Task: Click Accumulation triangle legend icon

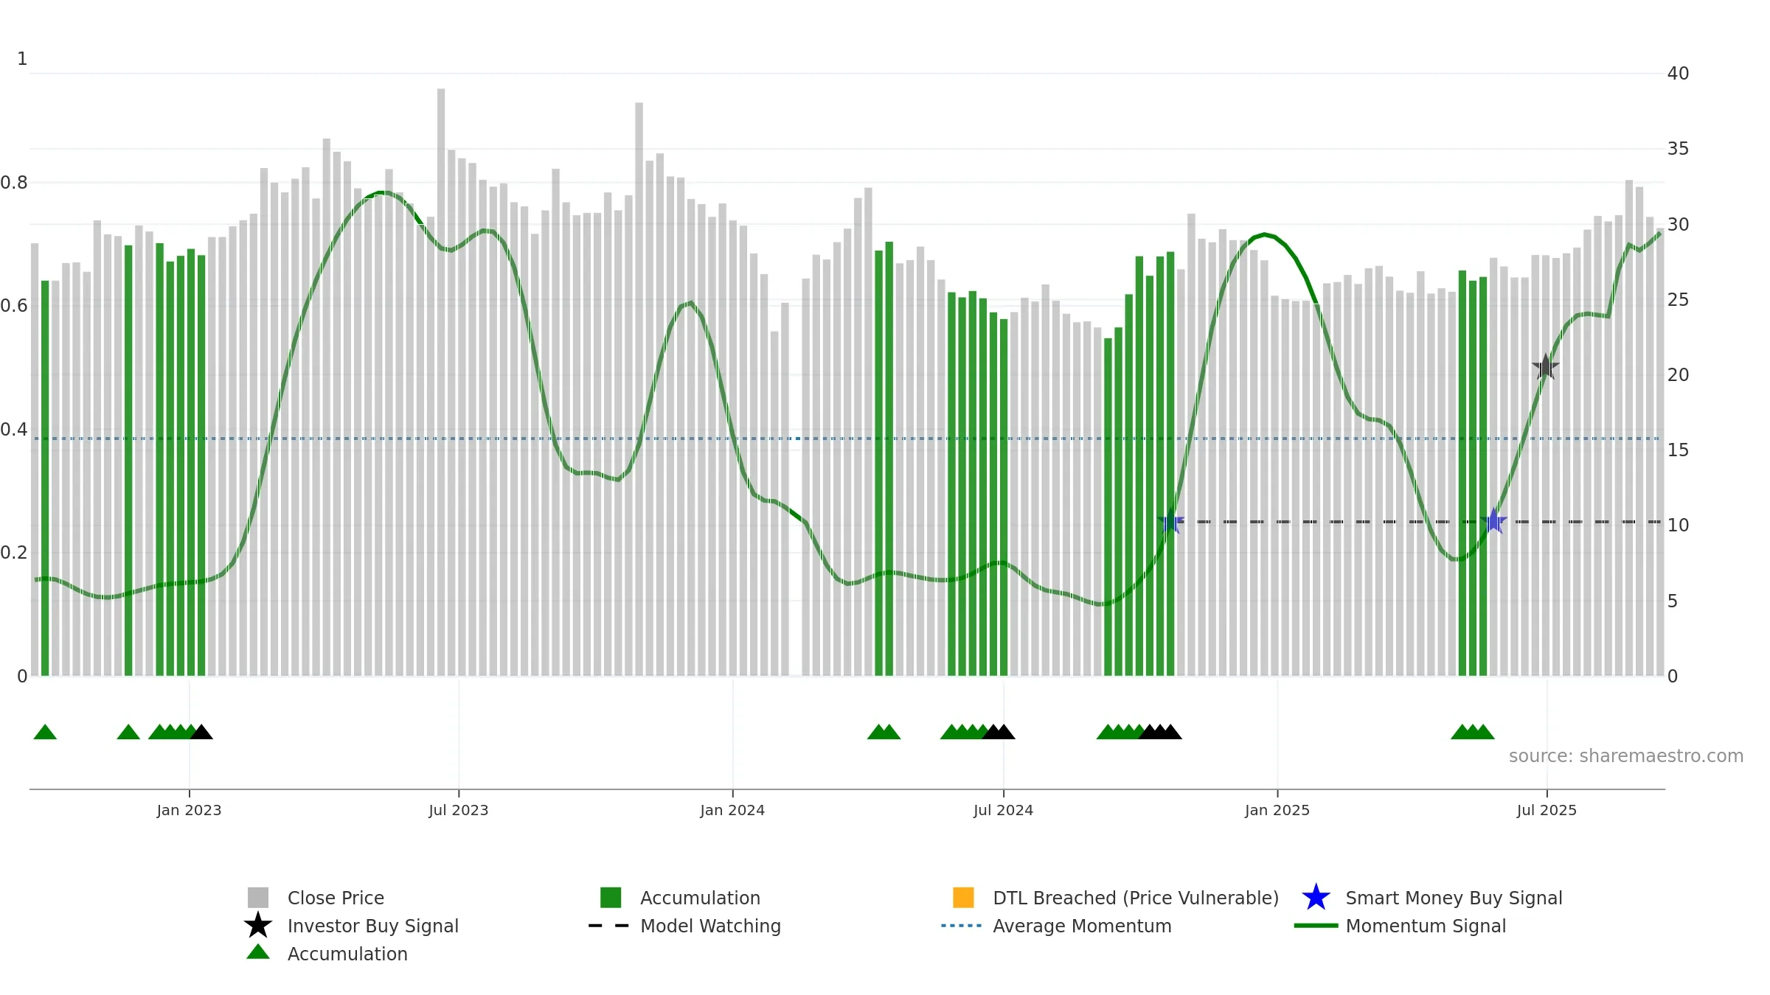Action: 258,952
